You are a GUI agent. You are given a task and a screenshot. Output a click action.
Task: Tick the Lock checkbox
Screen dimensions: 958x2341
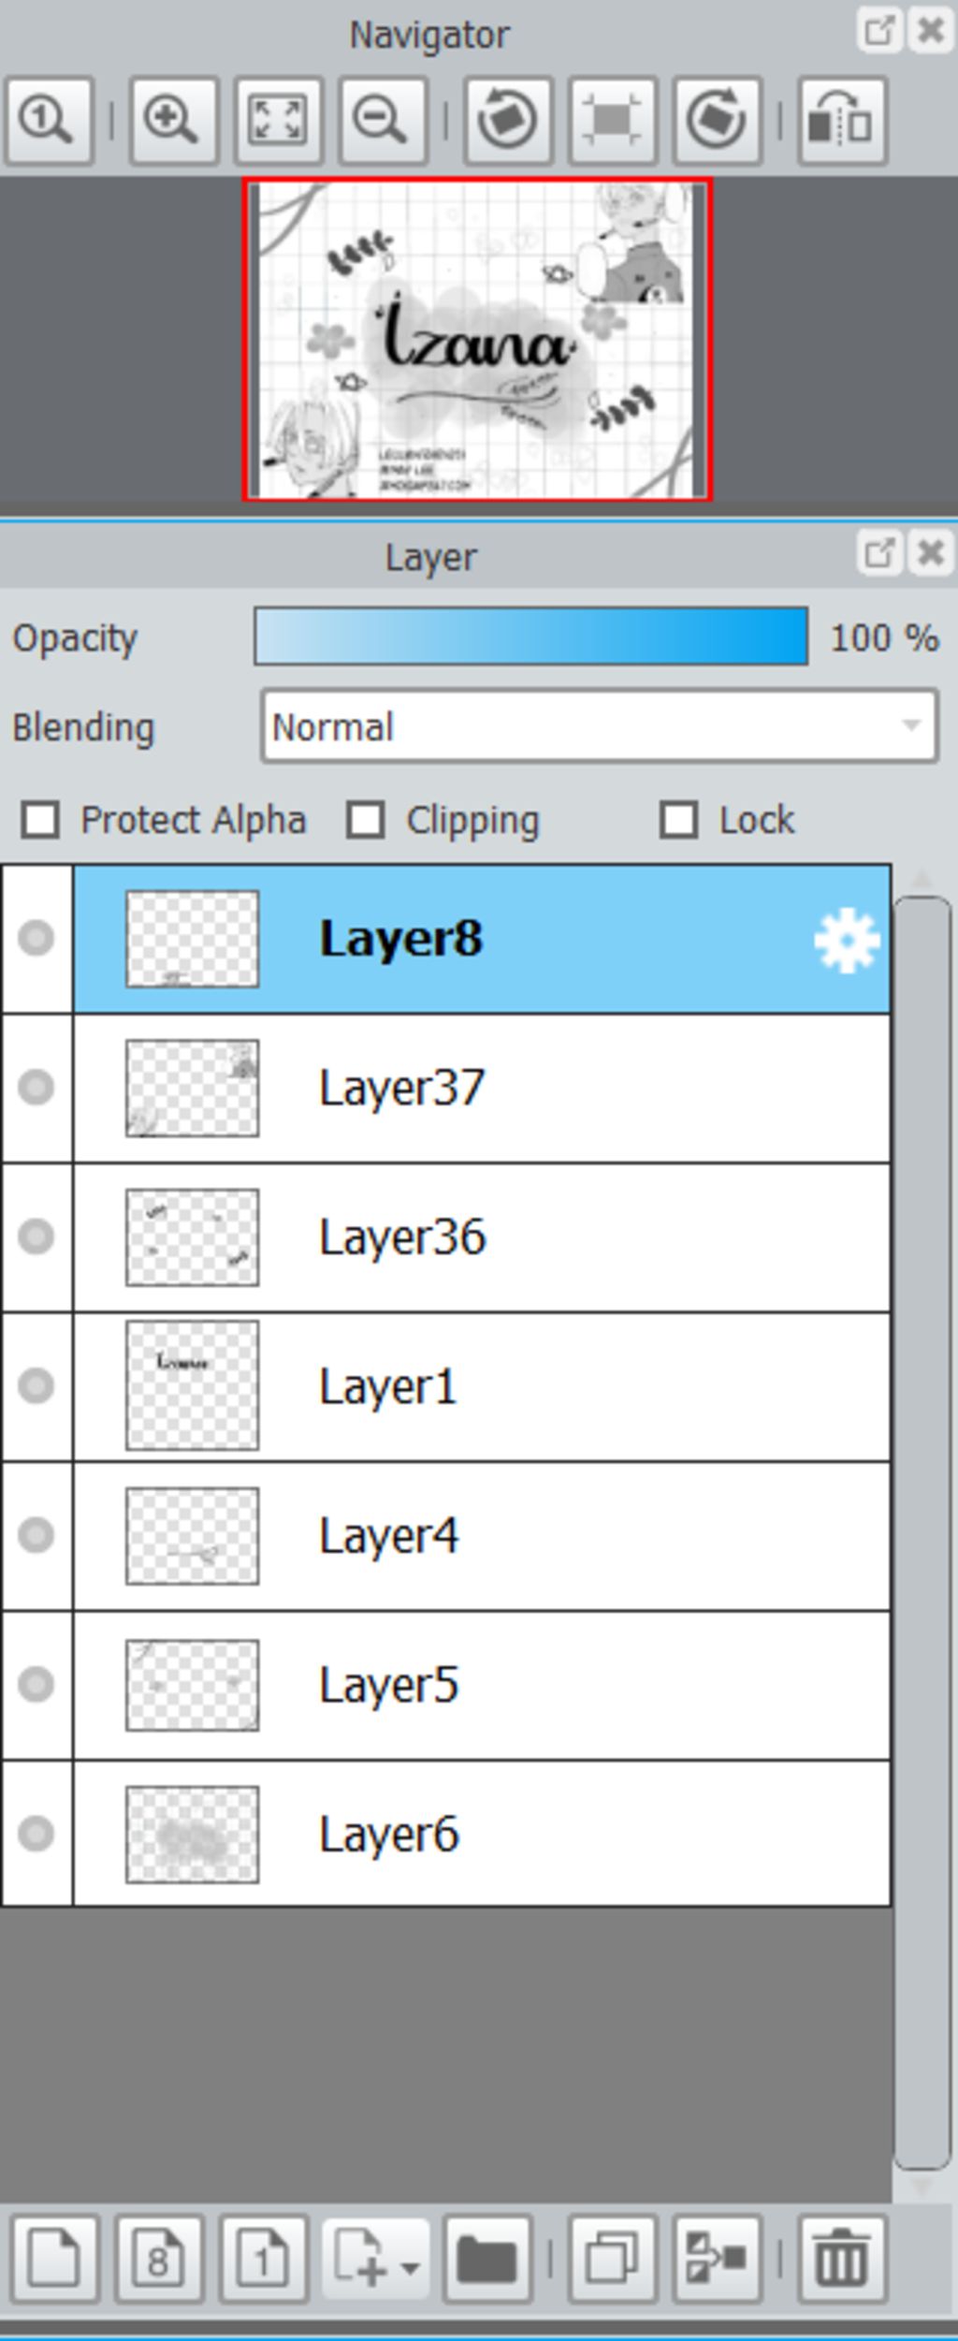coord(678,820)
